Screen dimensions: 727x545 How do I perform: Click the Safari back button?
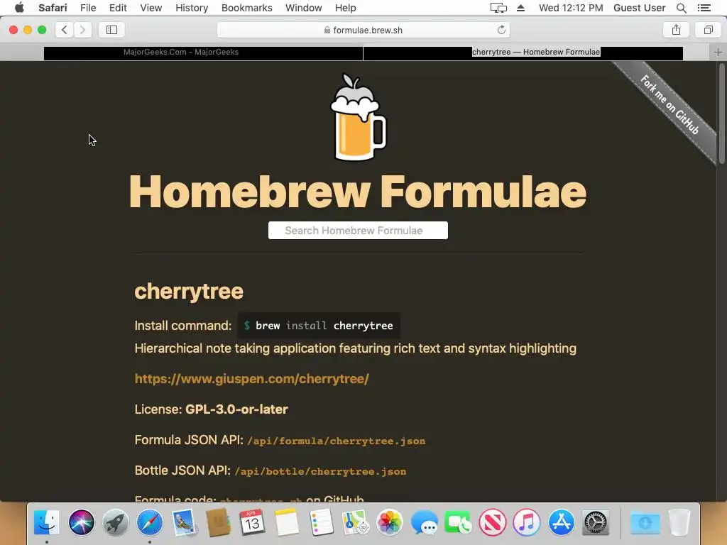(x=65, y=30)
